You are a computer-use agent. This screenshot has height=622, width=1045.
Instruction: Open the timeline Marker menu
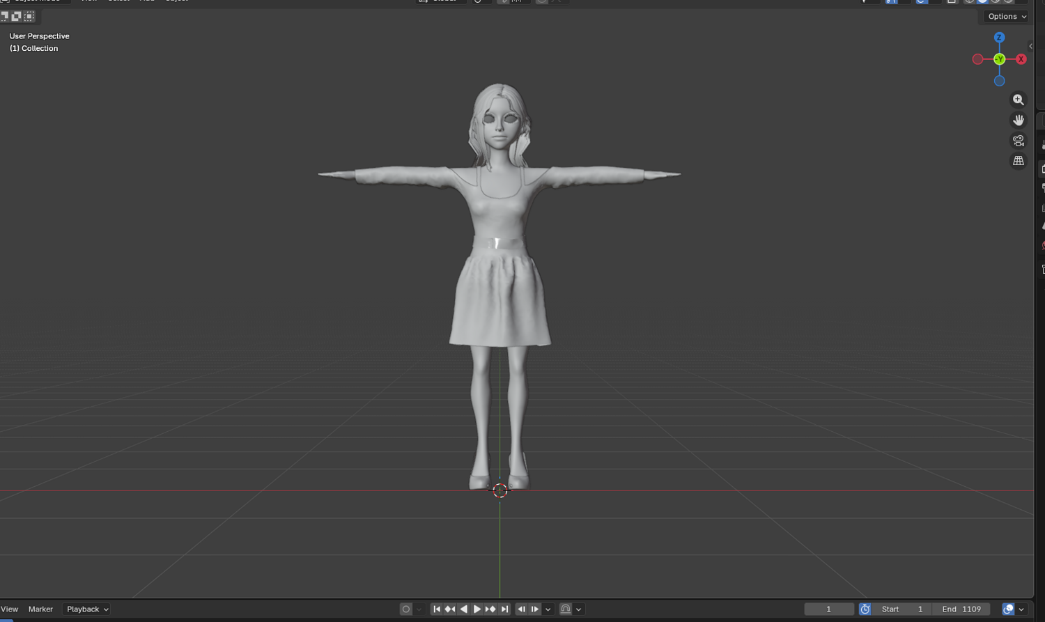tap(40, 609)
